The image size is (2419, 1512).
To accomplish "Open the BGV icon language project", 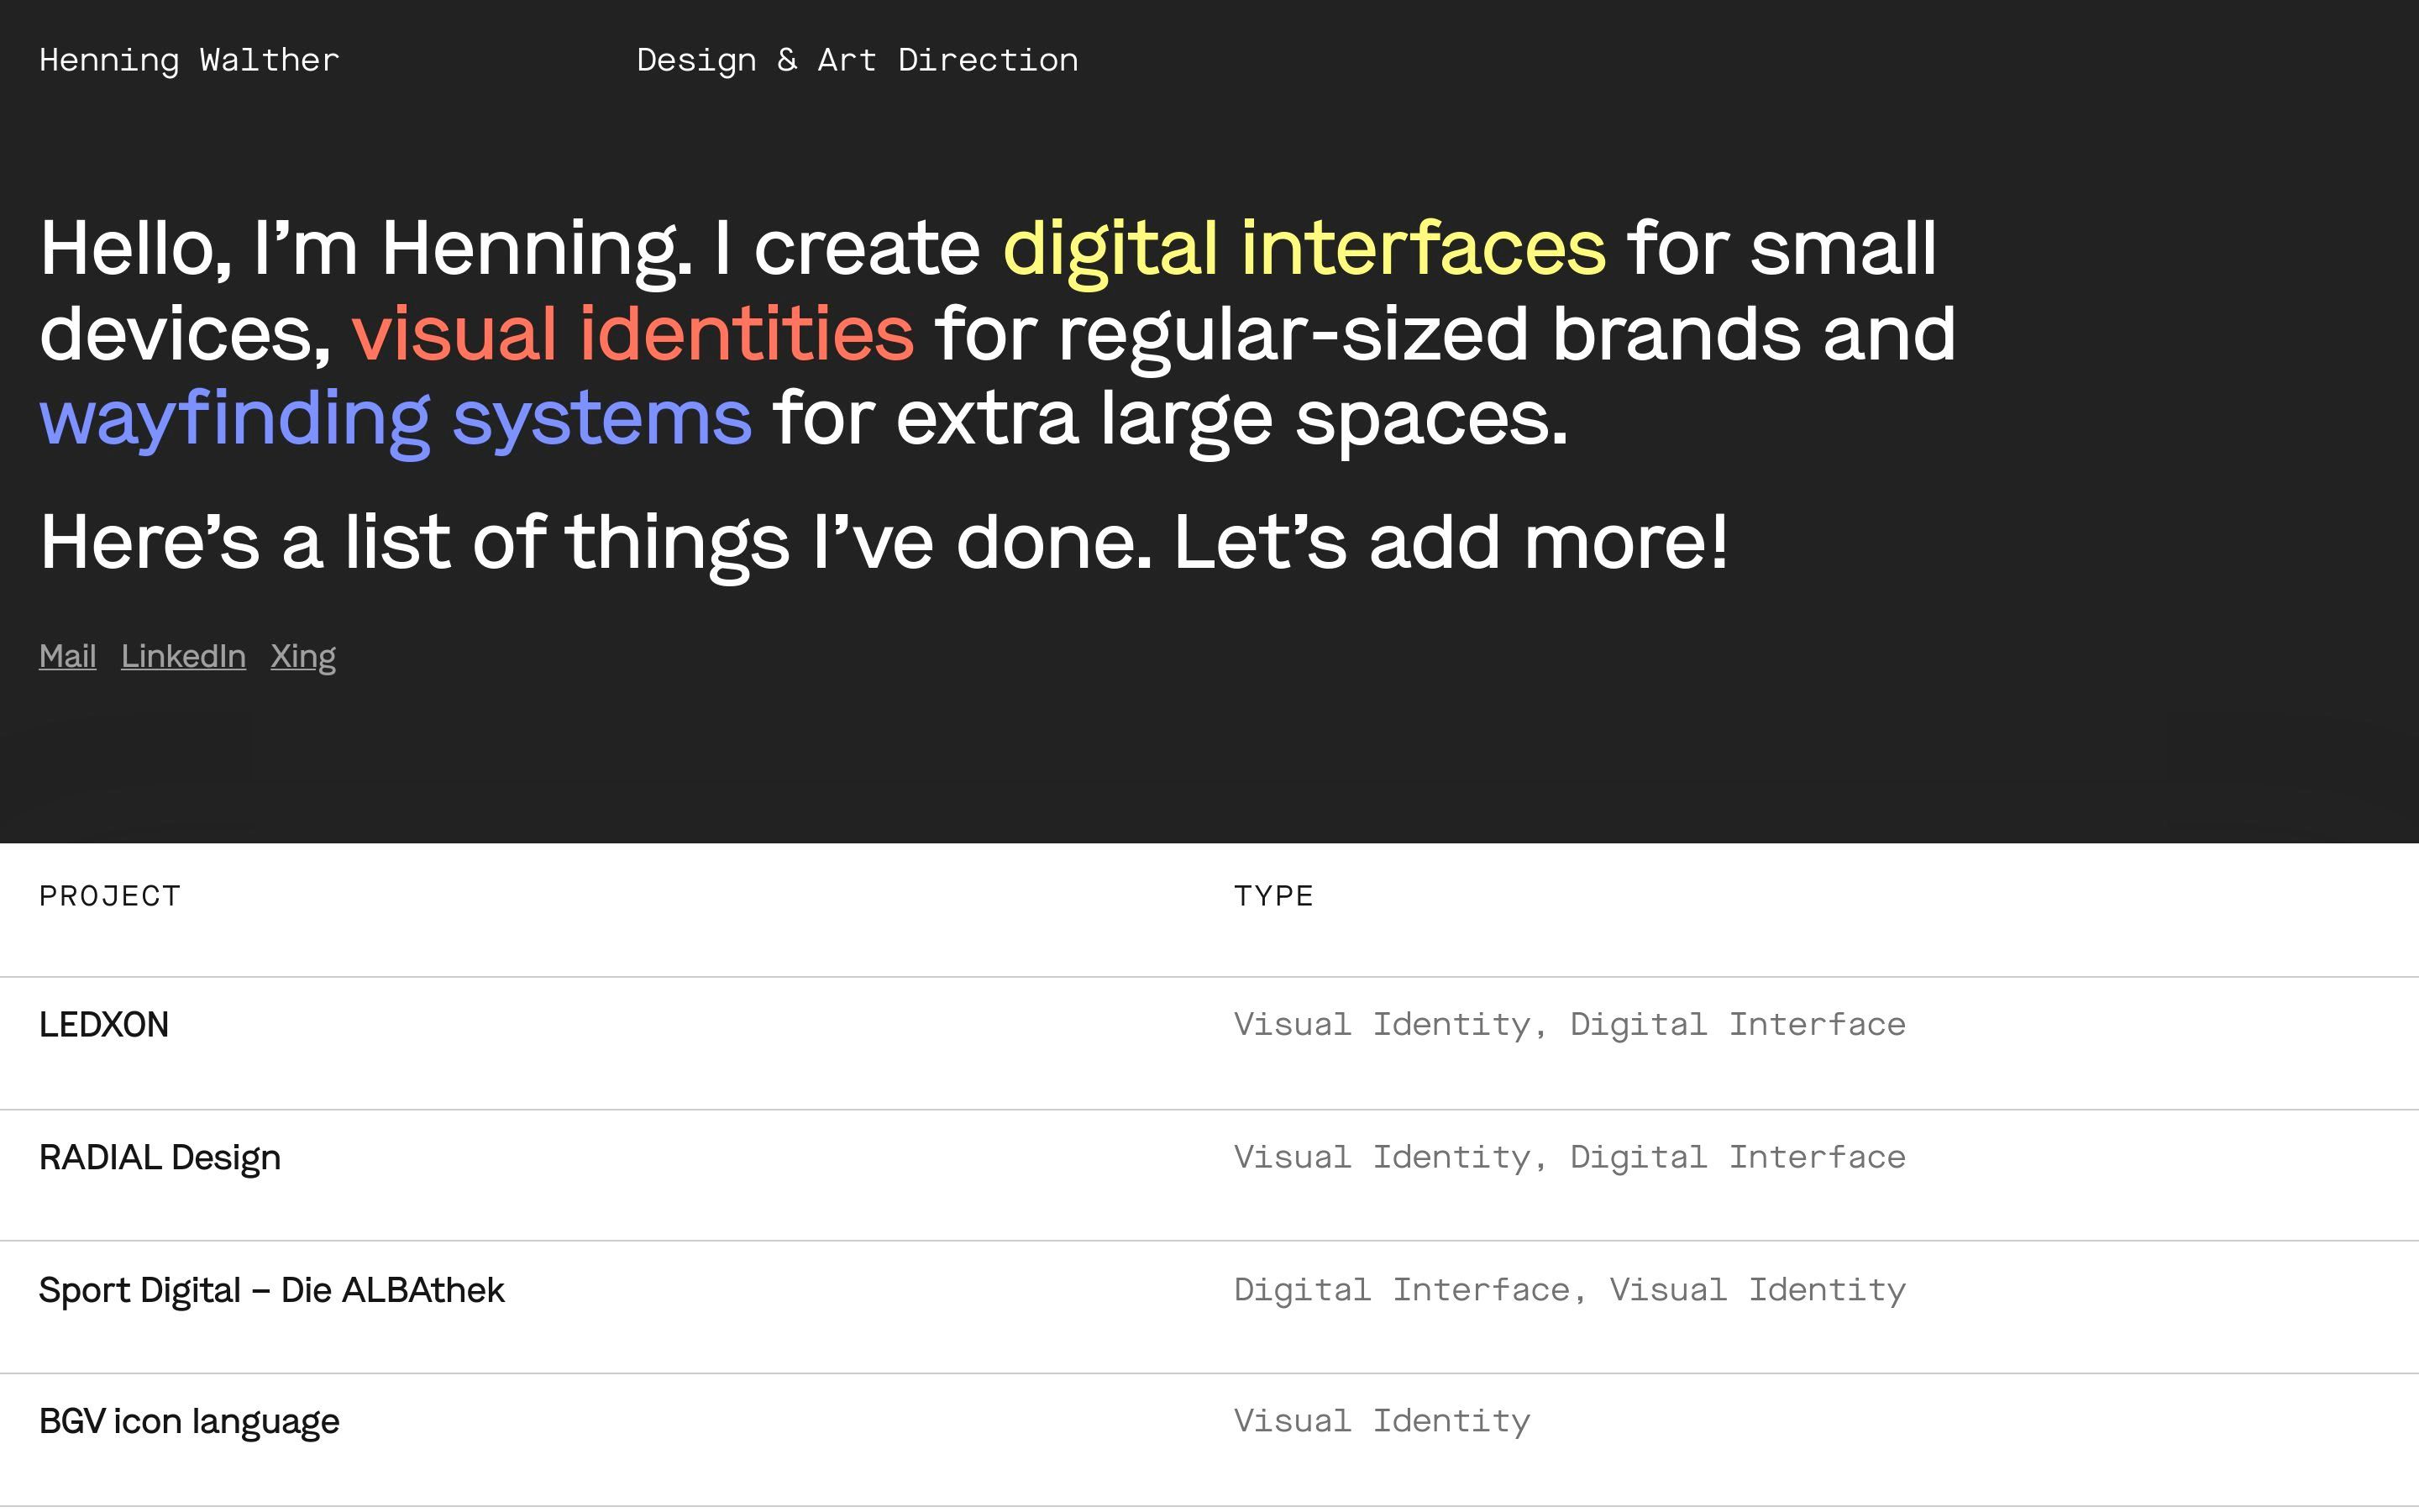I will [x=189, y=1421].
